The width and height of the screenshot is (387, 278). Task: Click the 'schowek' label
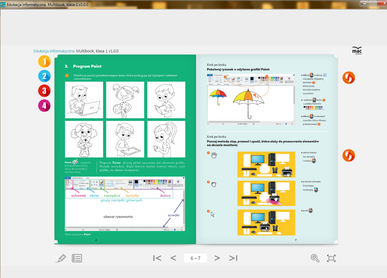click(79, 196)
